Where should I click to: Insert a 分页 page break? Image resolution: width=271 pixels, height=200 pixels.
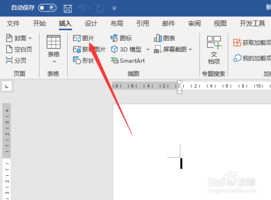(16, 61)
